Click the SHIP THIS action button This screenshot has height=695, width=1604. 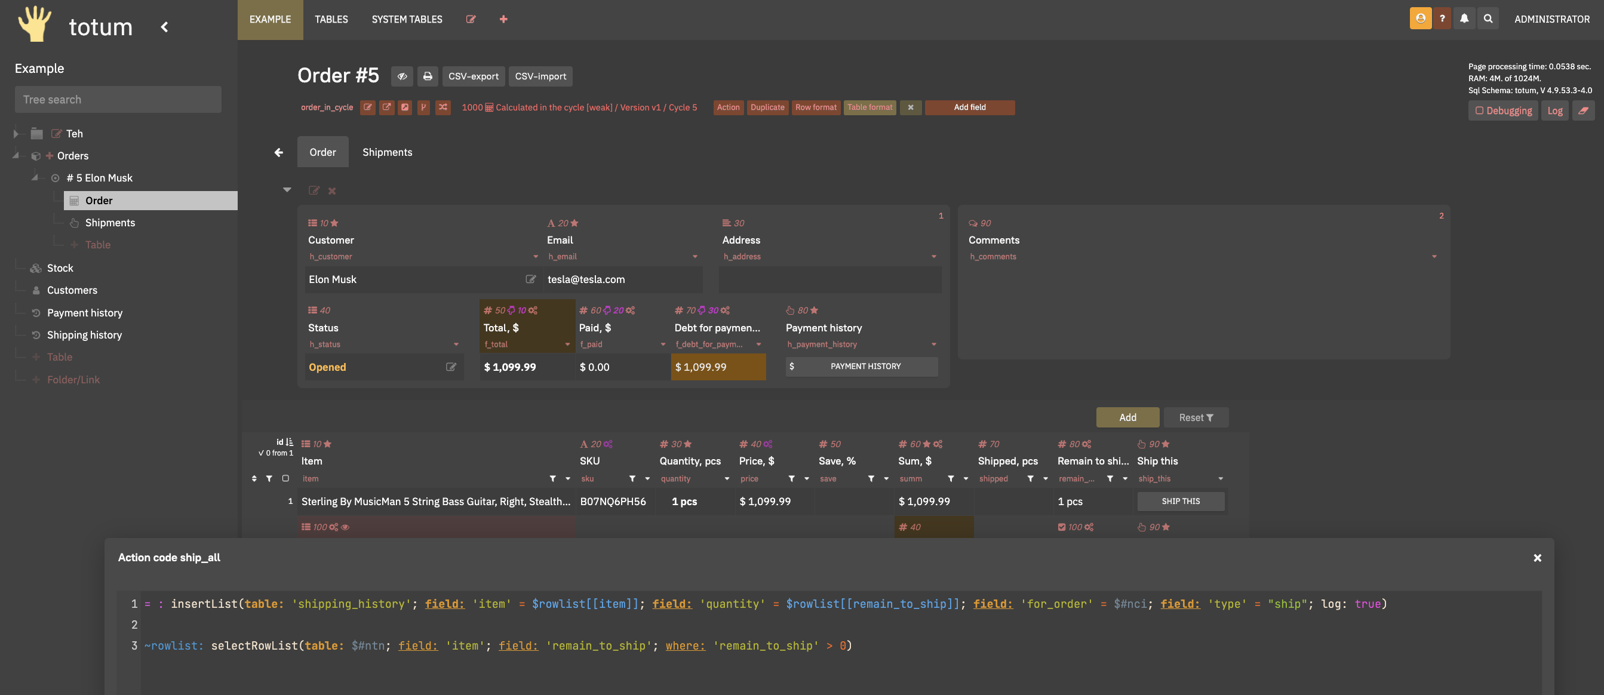[1181, 502]
